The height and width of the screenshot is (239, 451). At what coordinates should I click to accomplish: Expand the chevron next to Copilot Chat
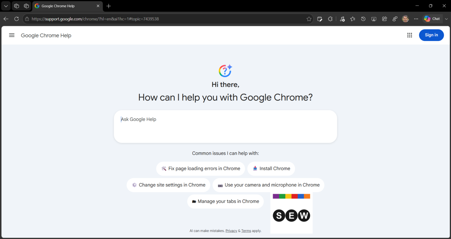pyautogui.click(x=446, y=19)
